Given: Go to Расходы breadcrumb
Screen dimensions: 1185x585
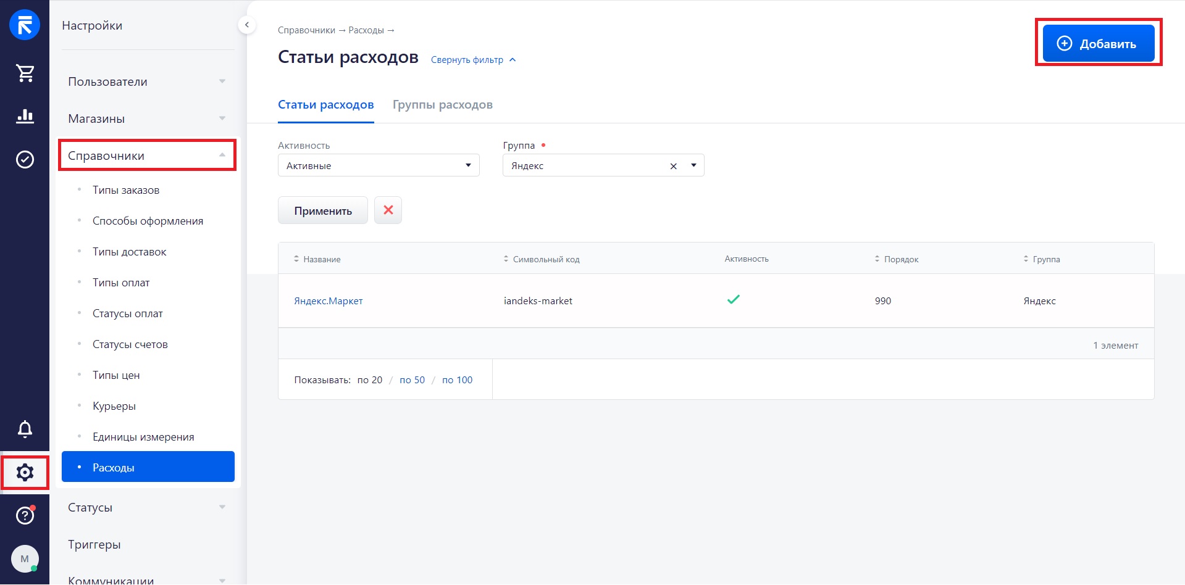Looking at the screenshot, I should click(x=366, y=30).
